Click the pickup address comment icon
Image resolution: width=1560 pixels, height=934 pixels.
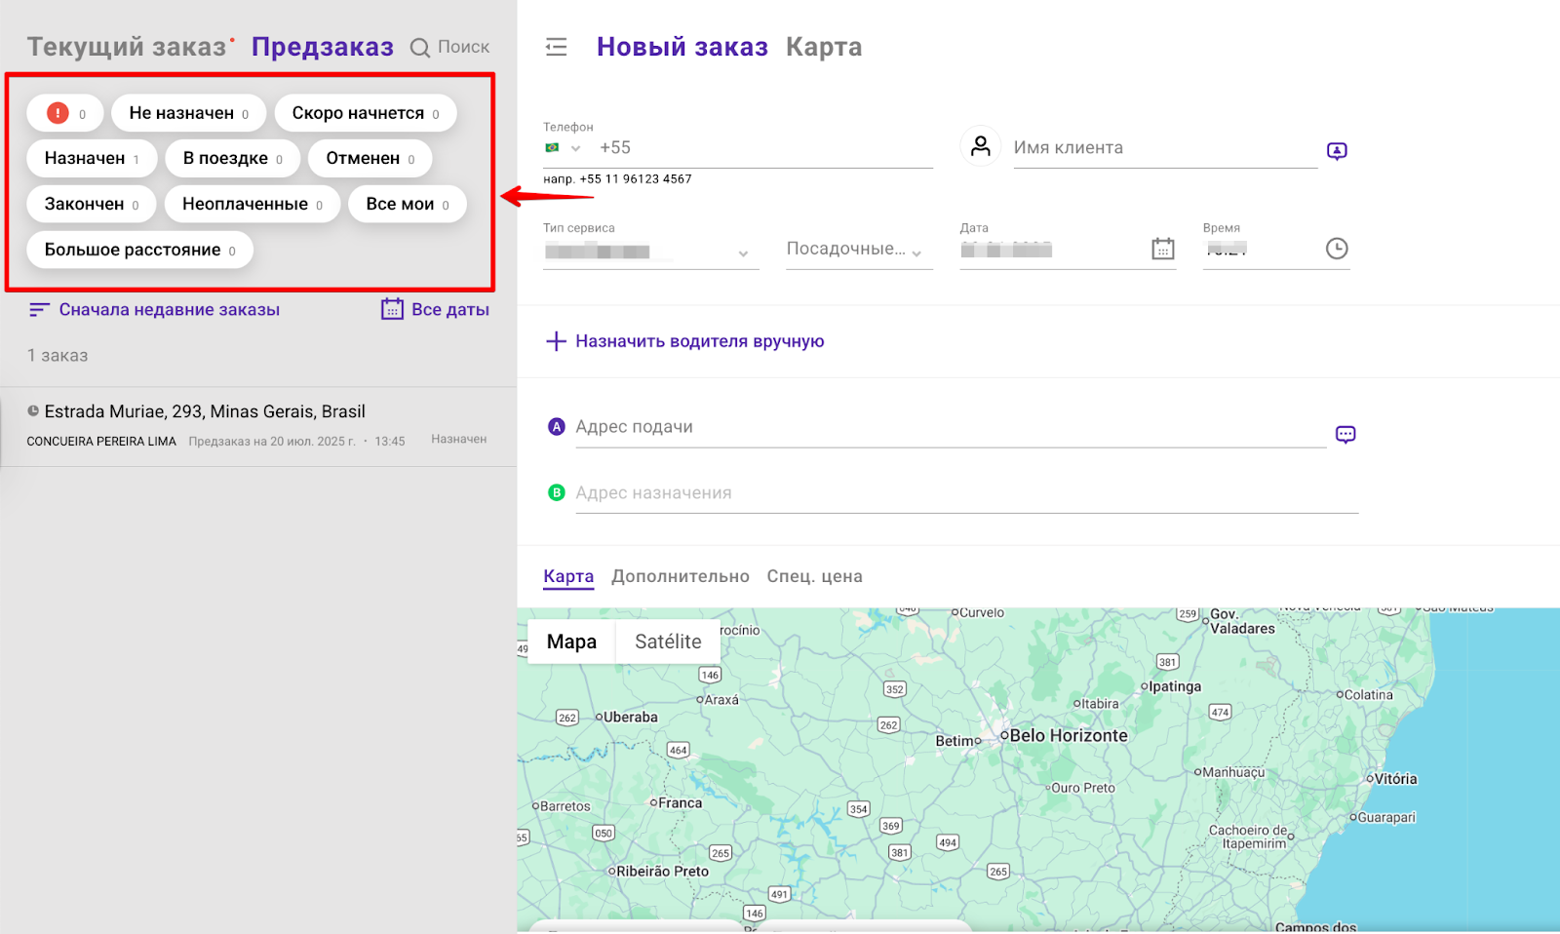click(x=1345, y=434)
